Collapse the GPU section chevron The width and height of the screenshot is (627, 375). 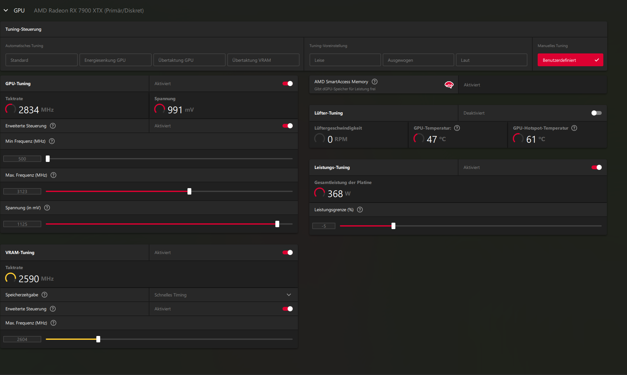[x=6, y=11]
